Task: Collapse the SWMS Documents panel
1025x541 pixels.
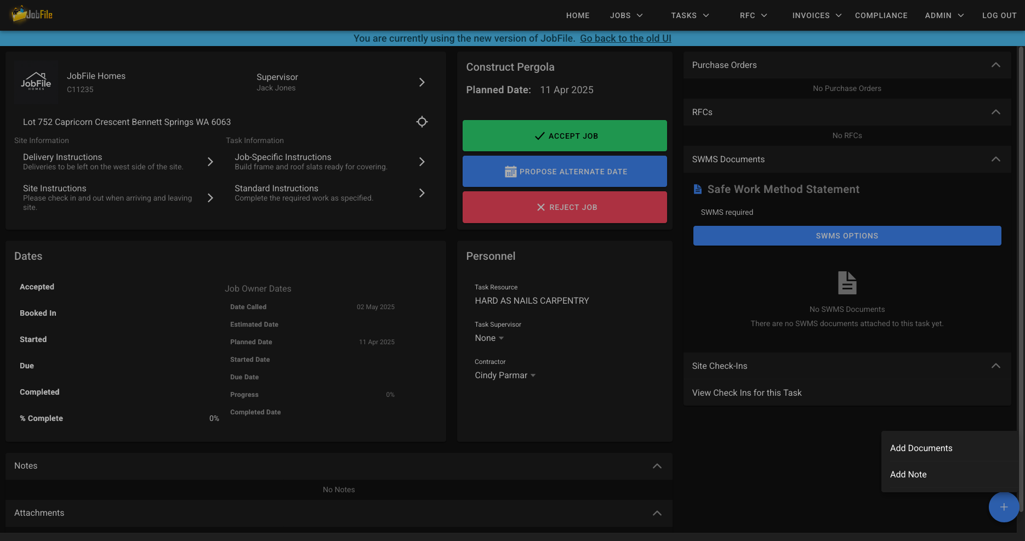Action: point(996,160)
